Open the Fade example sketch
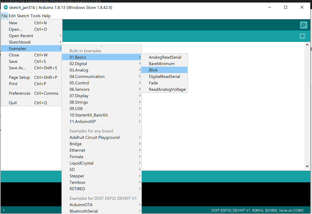 pos(164,83)
